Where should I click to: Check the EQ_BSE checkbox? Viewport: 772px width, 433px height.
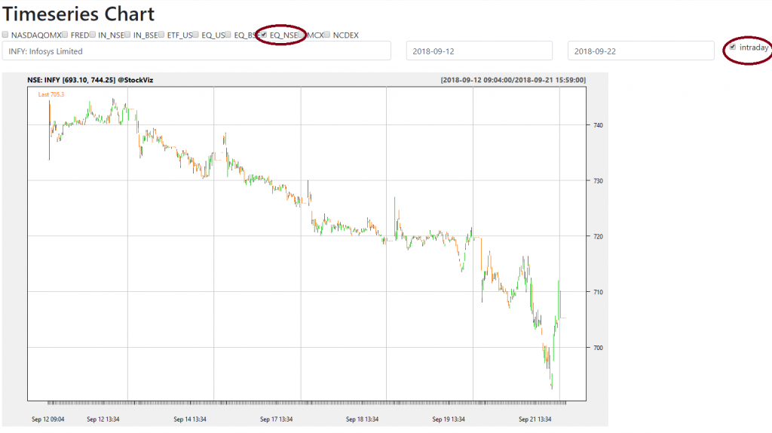coord(228,35)
